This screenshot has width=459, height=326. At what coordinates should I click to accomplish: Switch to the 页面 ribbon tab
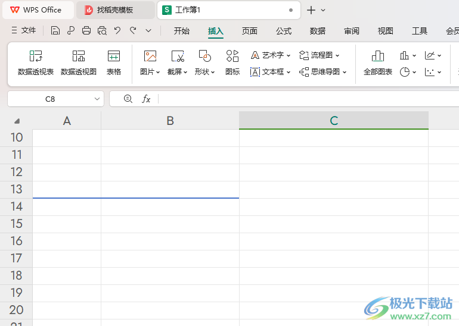[x=249, y=31]
